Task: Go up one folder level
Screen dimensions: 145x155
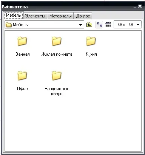Action: tap(89, 25)
